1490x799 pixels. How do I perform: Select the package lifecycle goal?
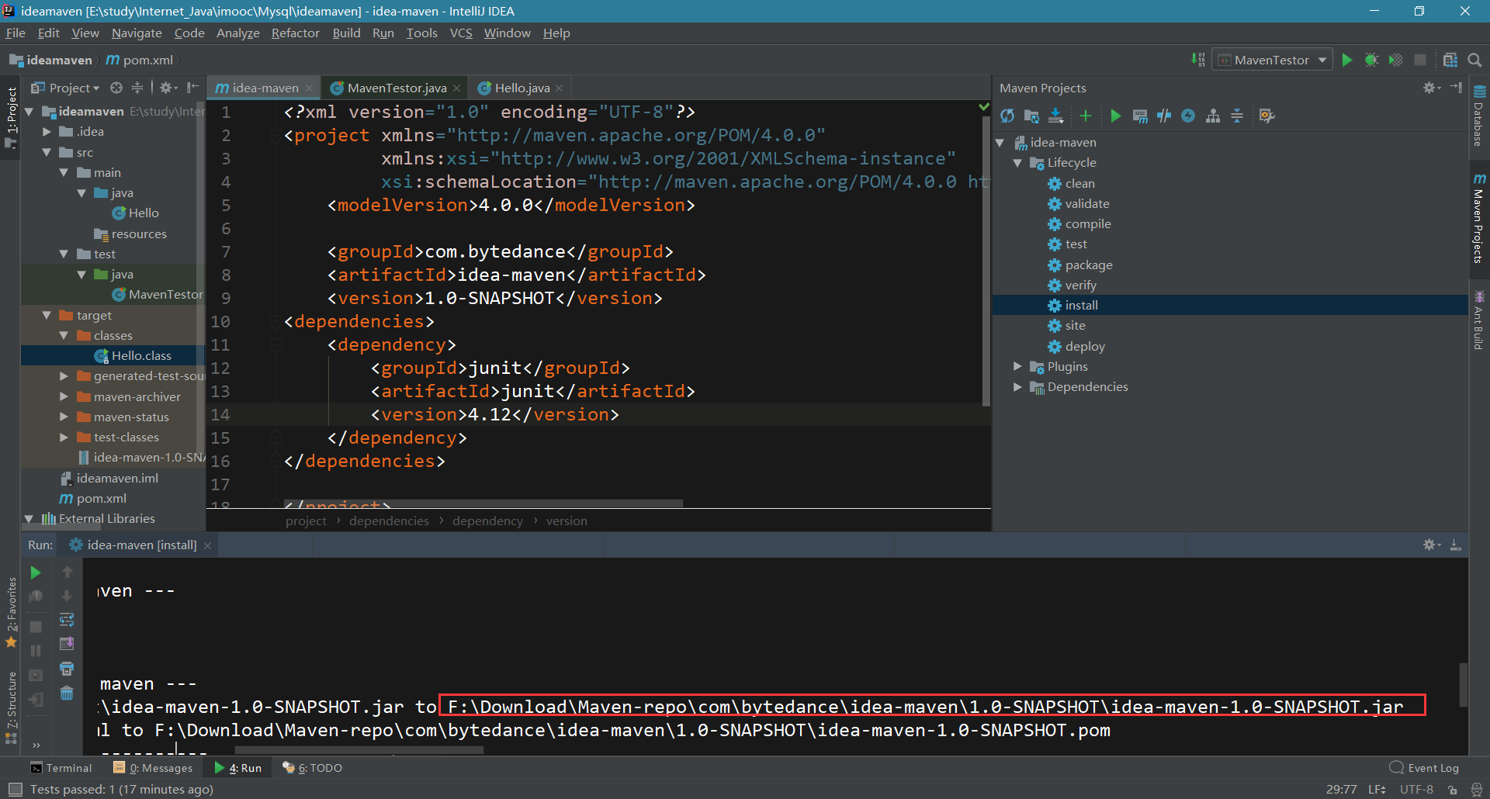1089,265
